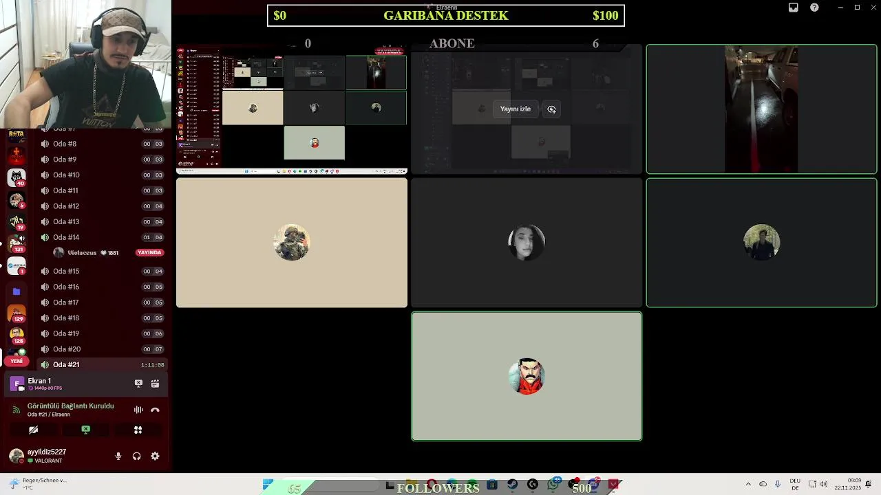Focus the red-suited cartoon avatar tile
The image size is (881, 495).
pyautogui.click(x=527, y=376)
